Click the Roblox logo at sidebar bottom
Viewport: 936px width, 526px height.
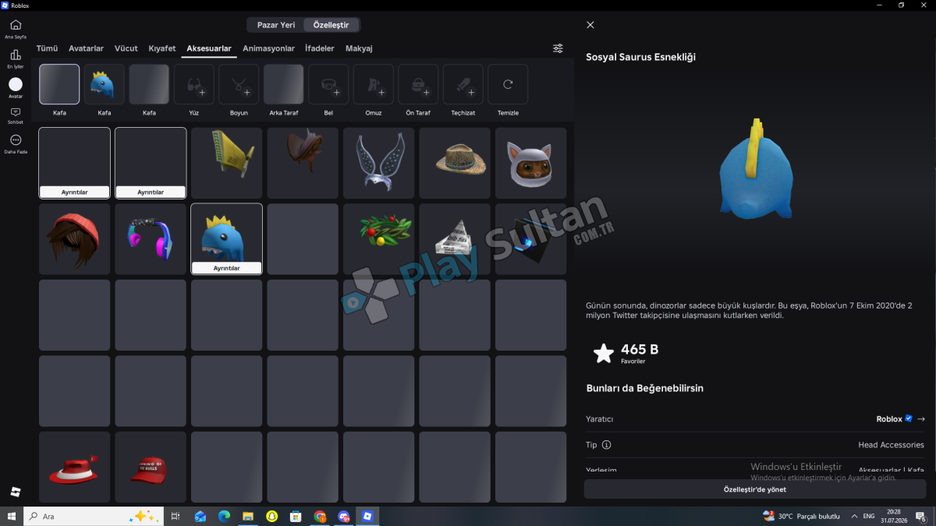coord(16,492)
